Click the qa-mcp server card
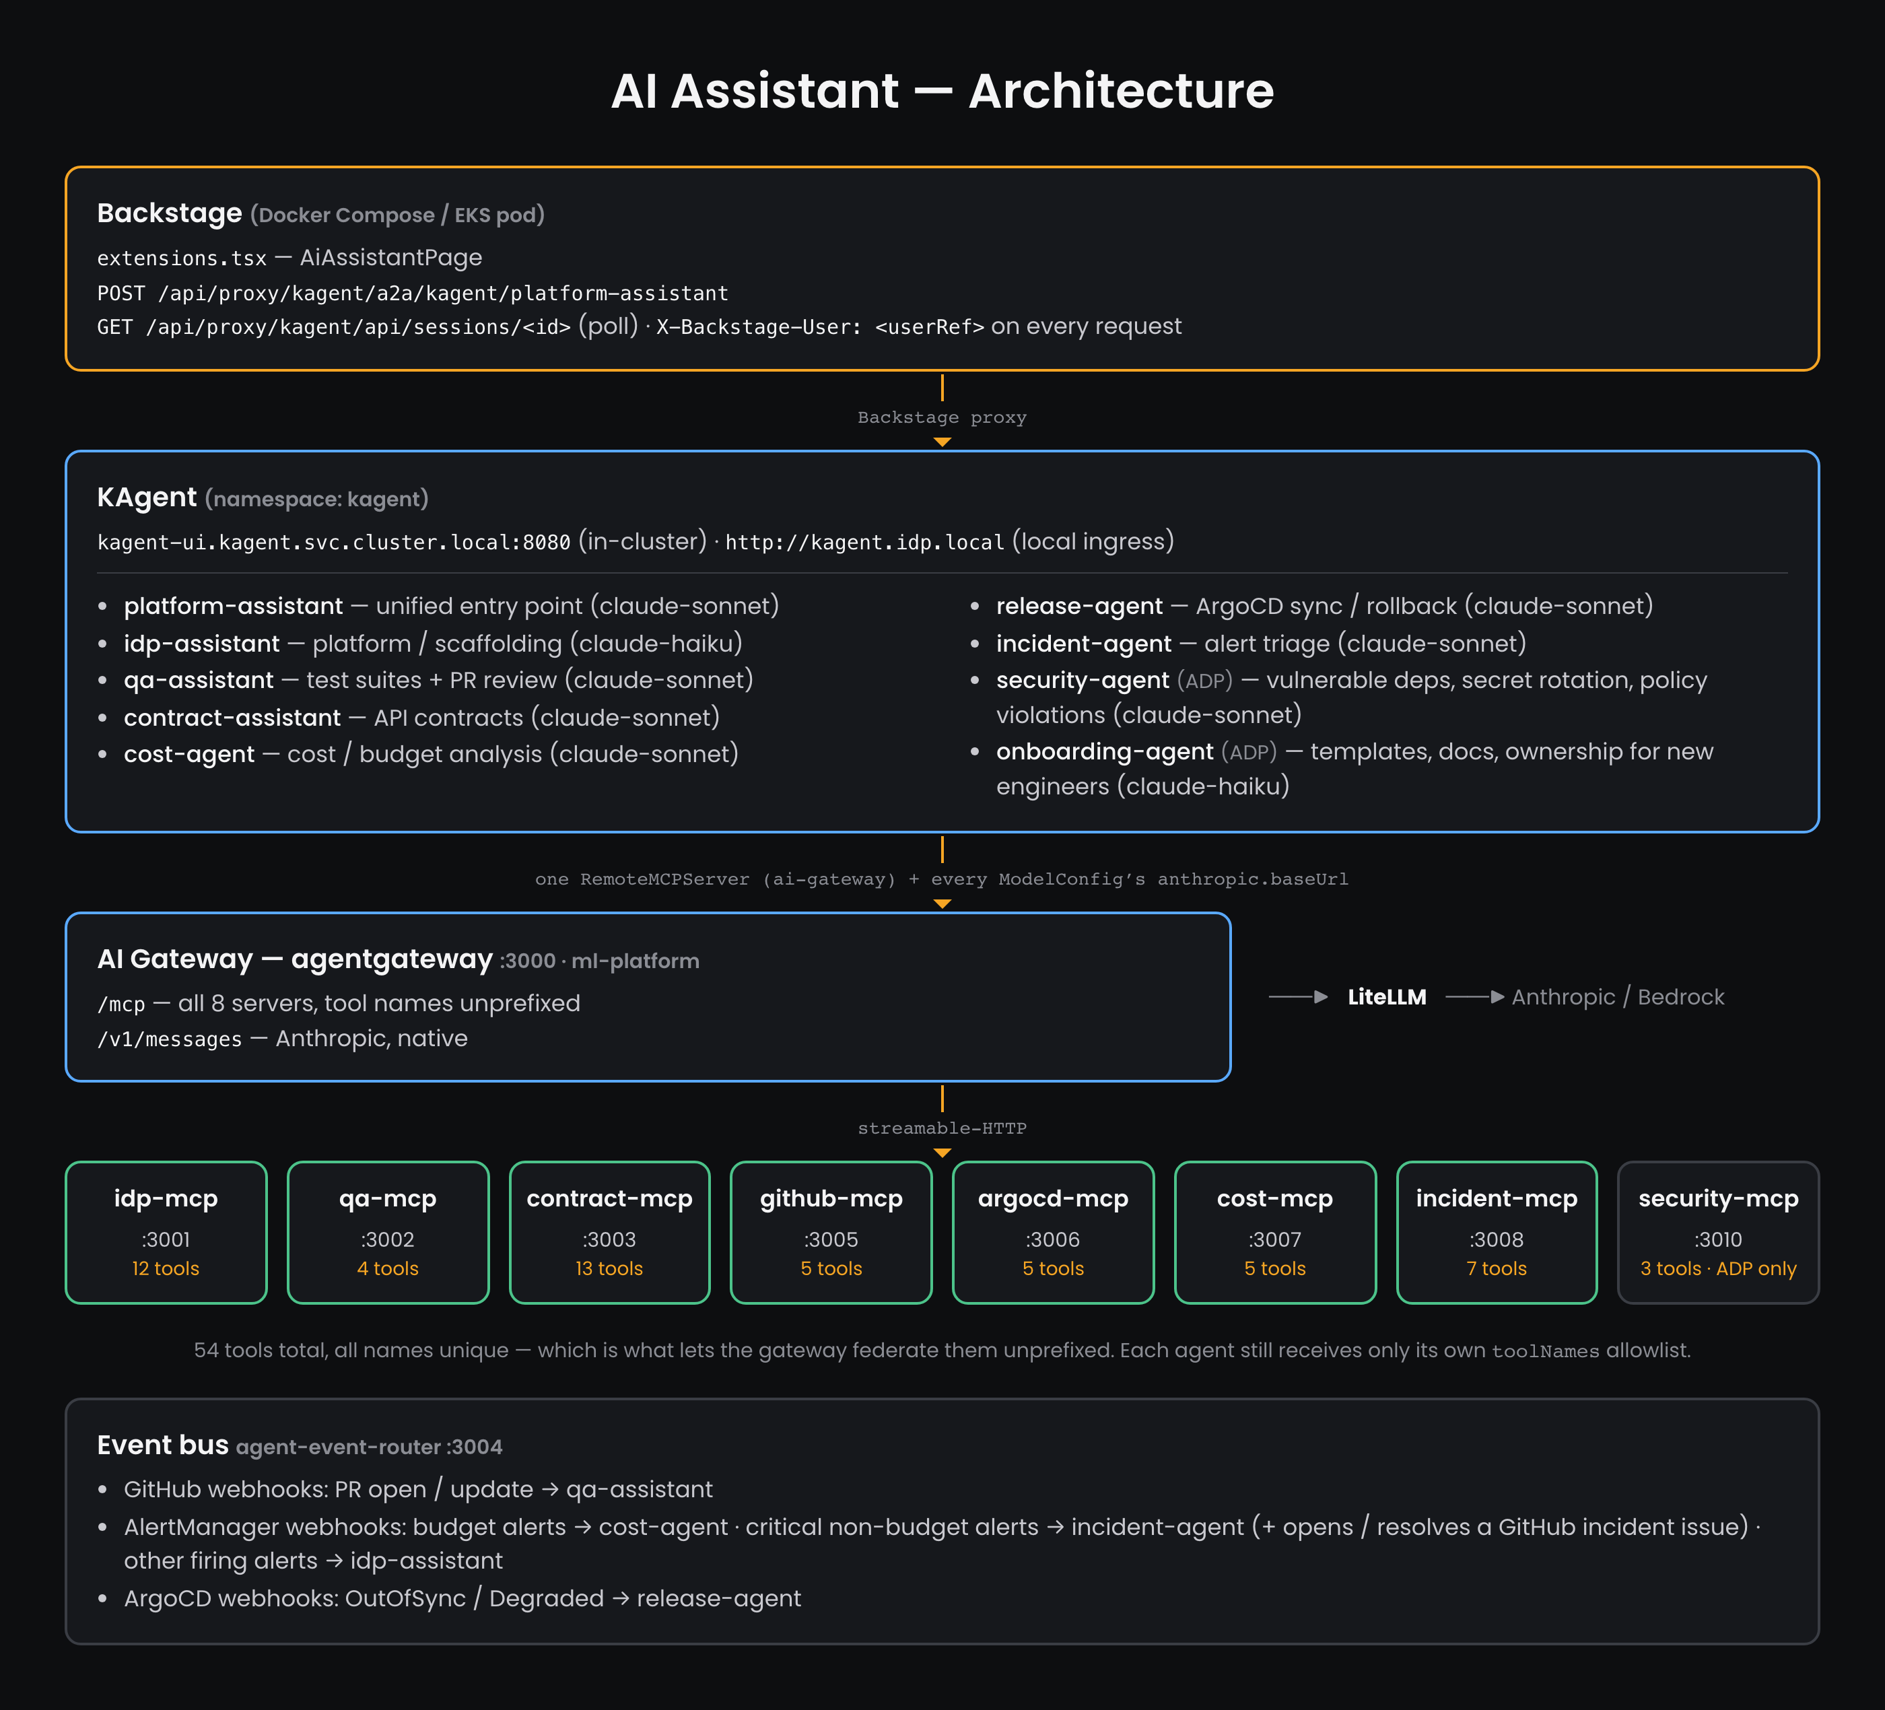The image size is (1885, 1710). (387, 1232)
